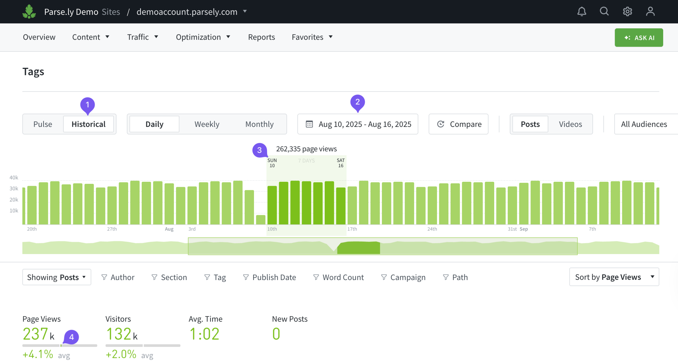
Task: Select Weekly granularity
Action: click(207, 124)
